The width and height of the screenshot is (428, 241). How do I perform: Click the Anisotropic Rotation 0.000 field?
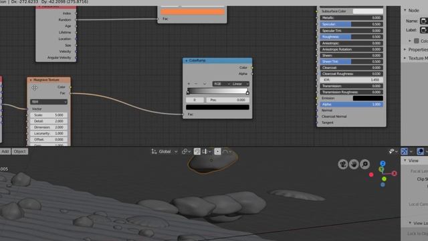351,50
